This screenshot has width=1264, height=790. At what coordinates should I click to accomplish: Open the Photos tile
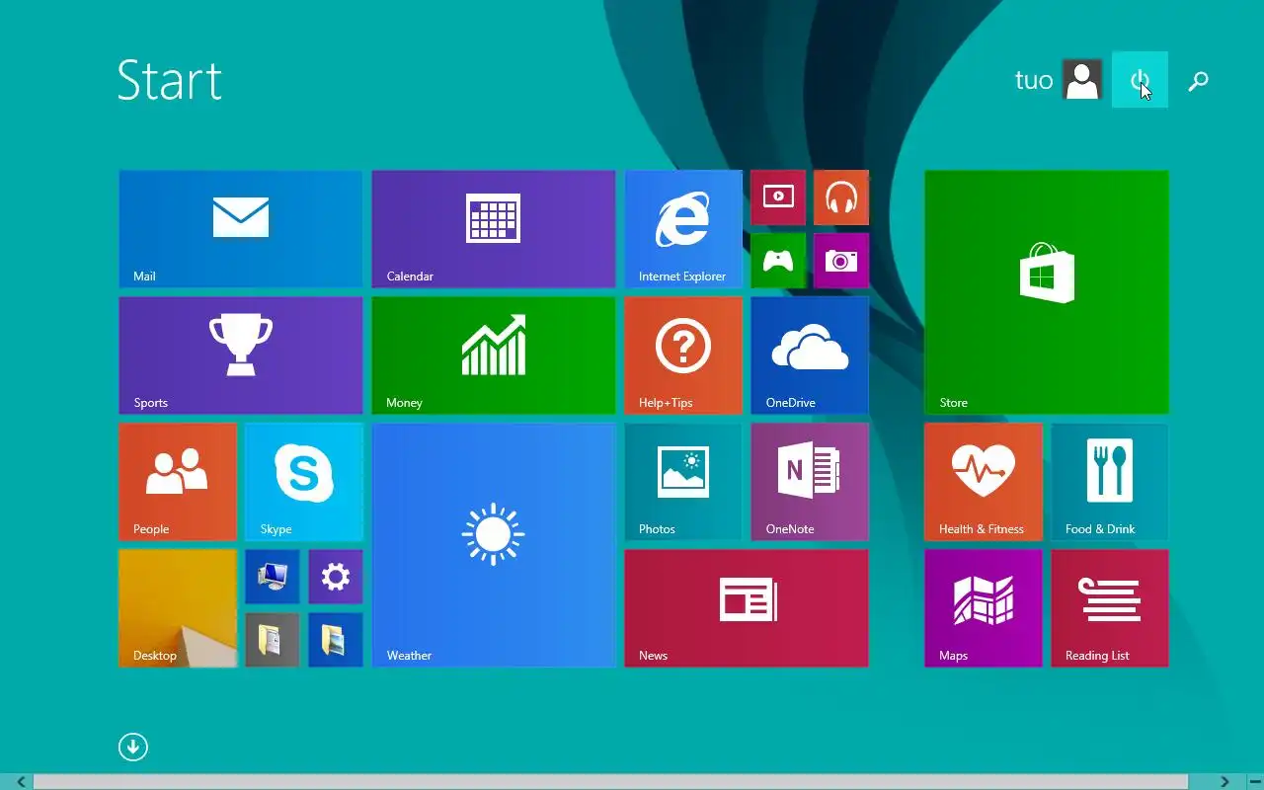click(x=683, y=482)
